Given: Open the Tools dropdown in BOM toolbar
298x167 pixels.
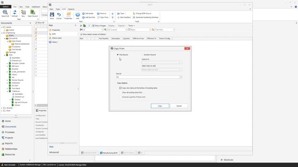Looking at the screenshot, I should tap(131, 26).
